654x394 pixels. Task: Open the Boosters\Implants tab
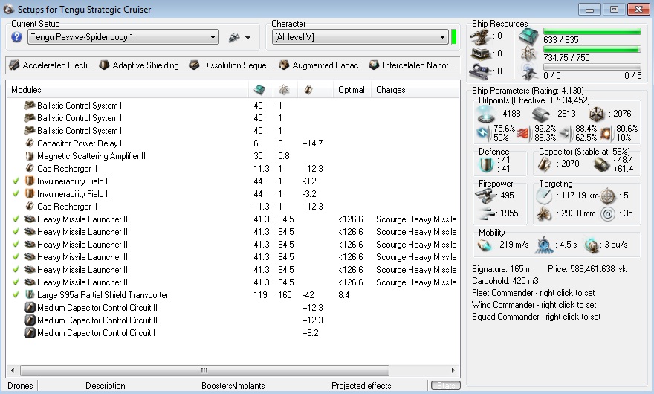click(x=233, y=386)
